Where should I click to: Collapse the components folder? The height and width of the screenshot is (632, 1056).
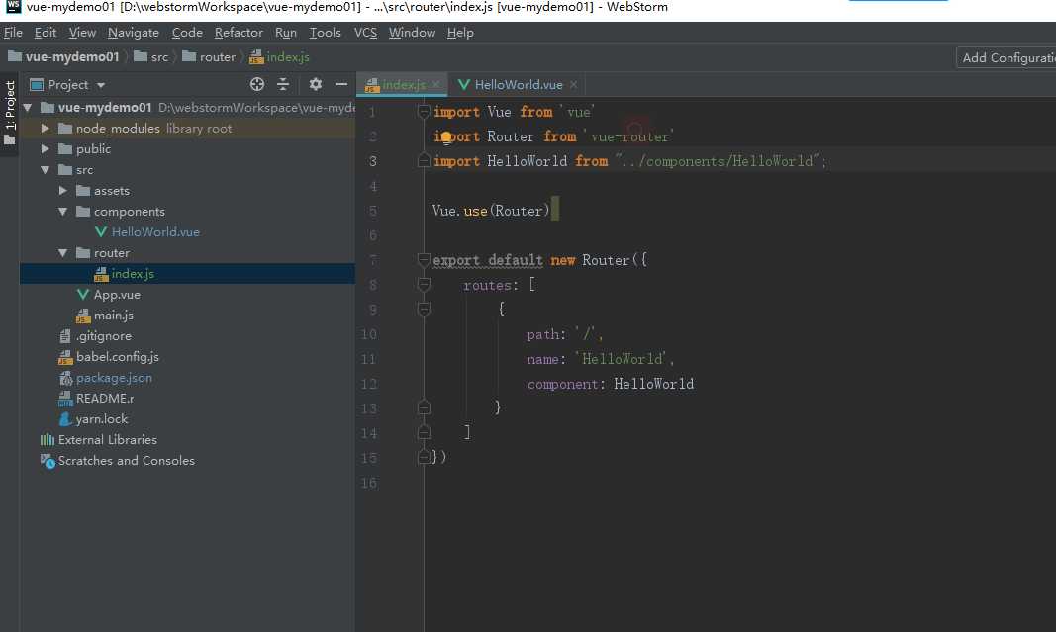(63, 212)
